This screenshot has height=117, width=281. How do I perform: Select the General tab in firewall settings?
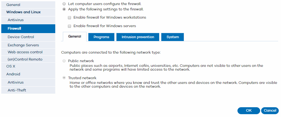pyautogui.click(x=75, y=37)
